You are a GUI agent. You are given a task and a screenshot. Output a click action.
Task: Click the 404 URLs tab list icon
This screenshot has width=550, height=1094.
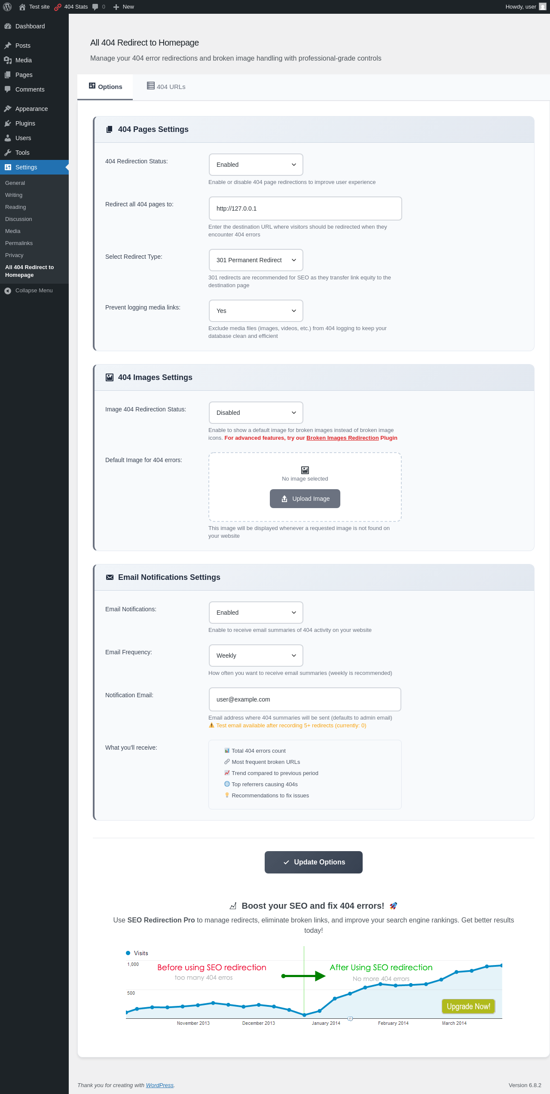point(151,86)
